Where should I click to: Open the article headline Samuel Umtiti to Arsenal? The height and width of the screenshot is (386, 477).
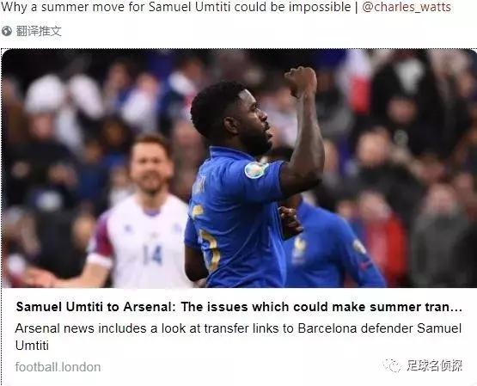pos(239,307)
